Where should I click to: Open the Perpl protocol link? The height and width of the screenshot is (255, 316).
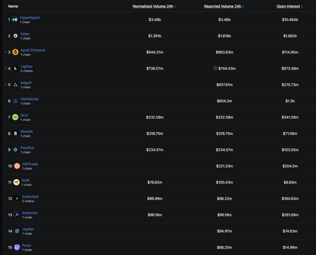pos(26,245)
